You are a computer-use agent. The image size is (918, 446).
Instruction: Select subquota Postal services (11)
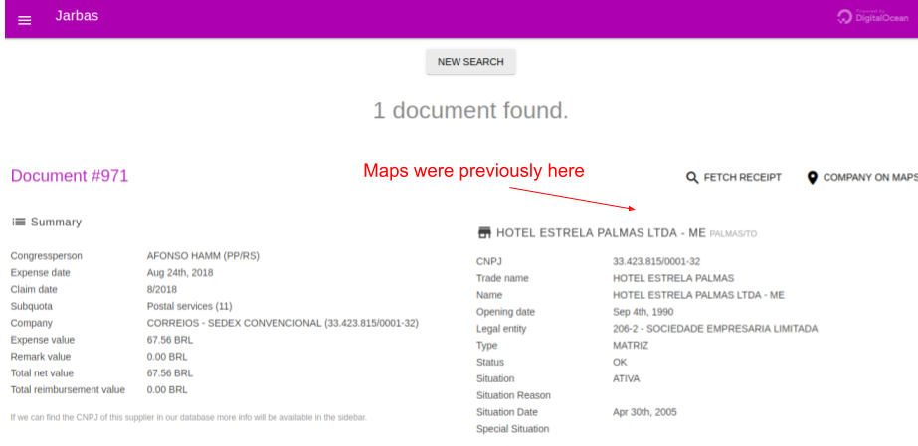click(x=190, y=306)
